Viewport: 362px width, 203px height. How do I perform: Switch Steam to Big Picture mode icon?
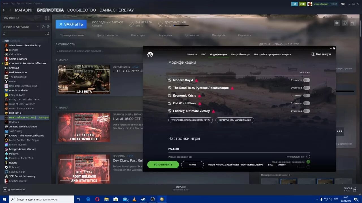pyautogui.click(x=343, y=4)
